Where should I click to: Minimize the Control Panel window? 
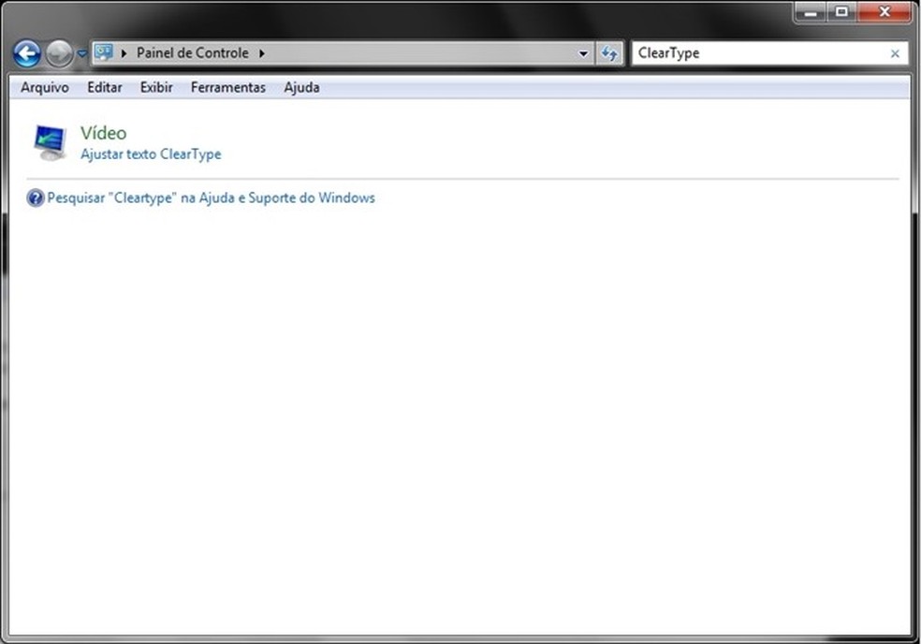coord(811,12)
